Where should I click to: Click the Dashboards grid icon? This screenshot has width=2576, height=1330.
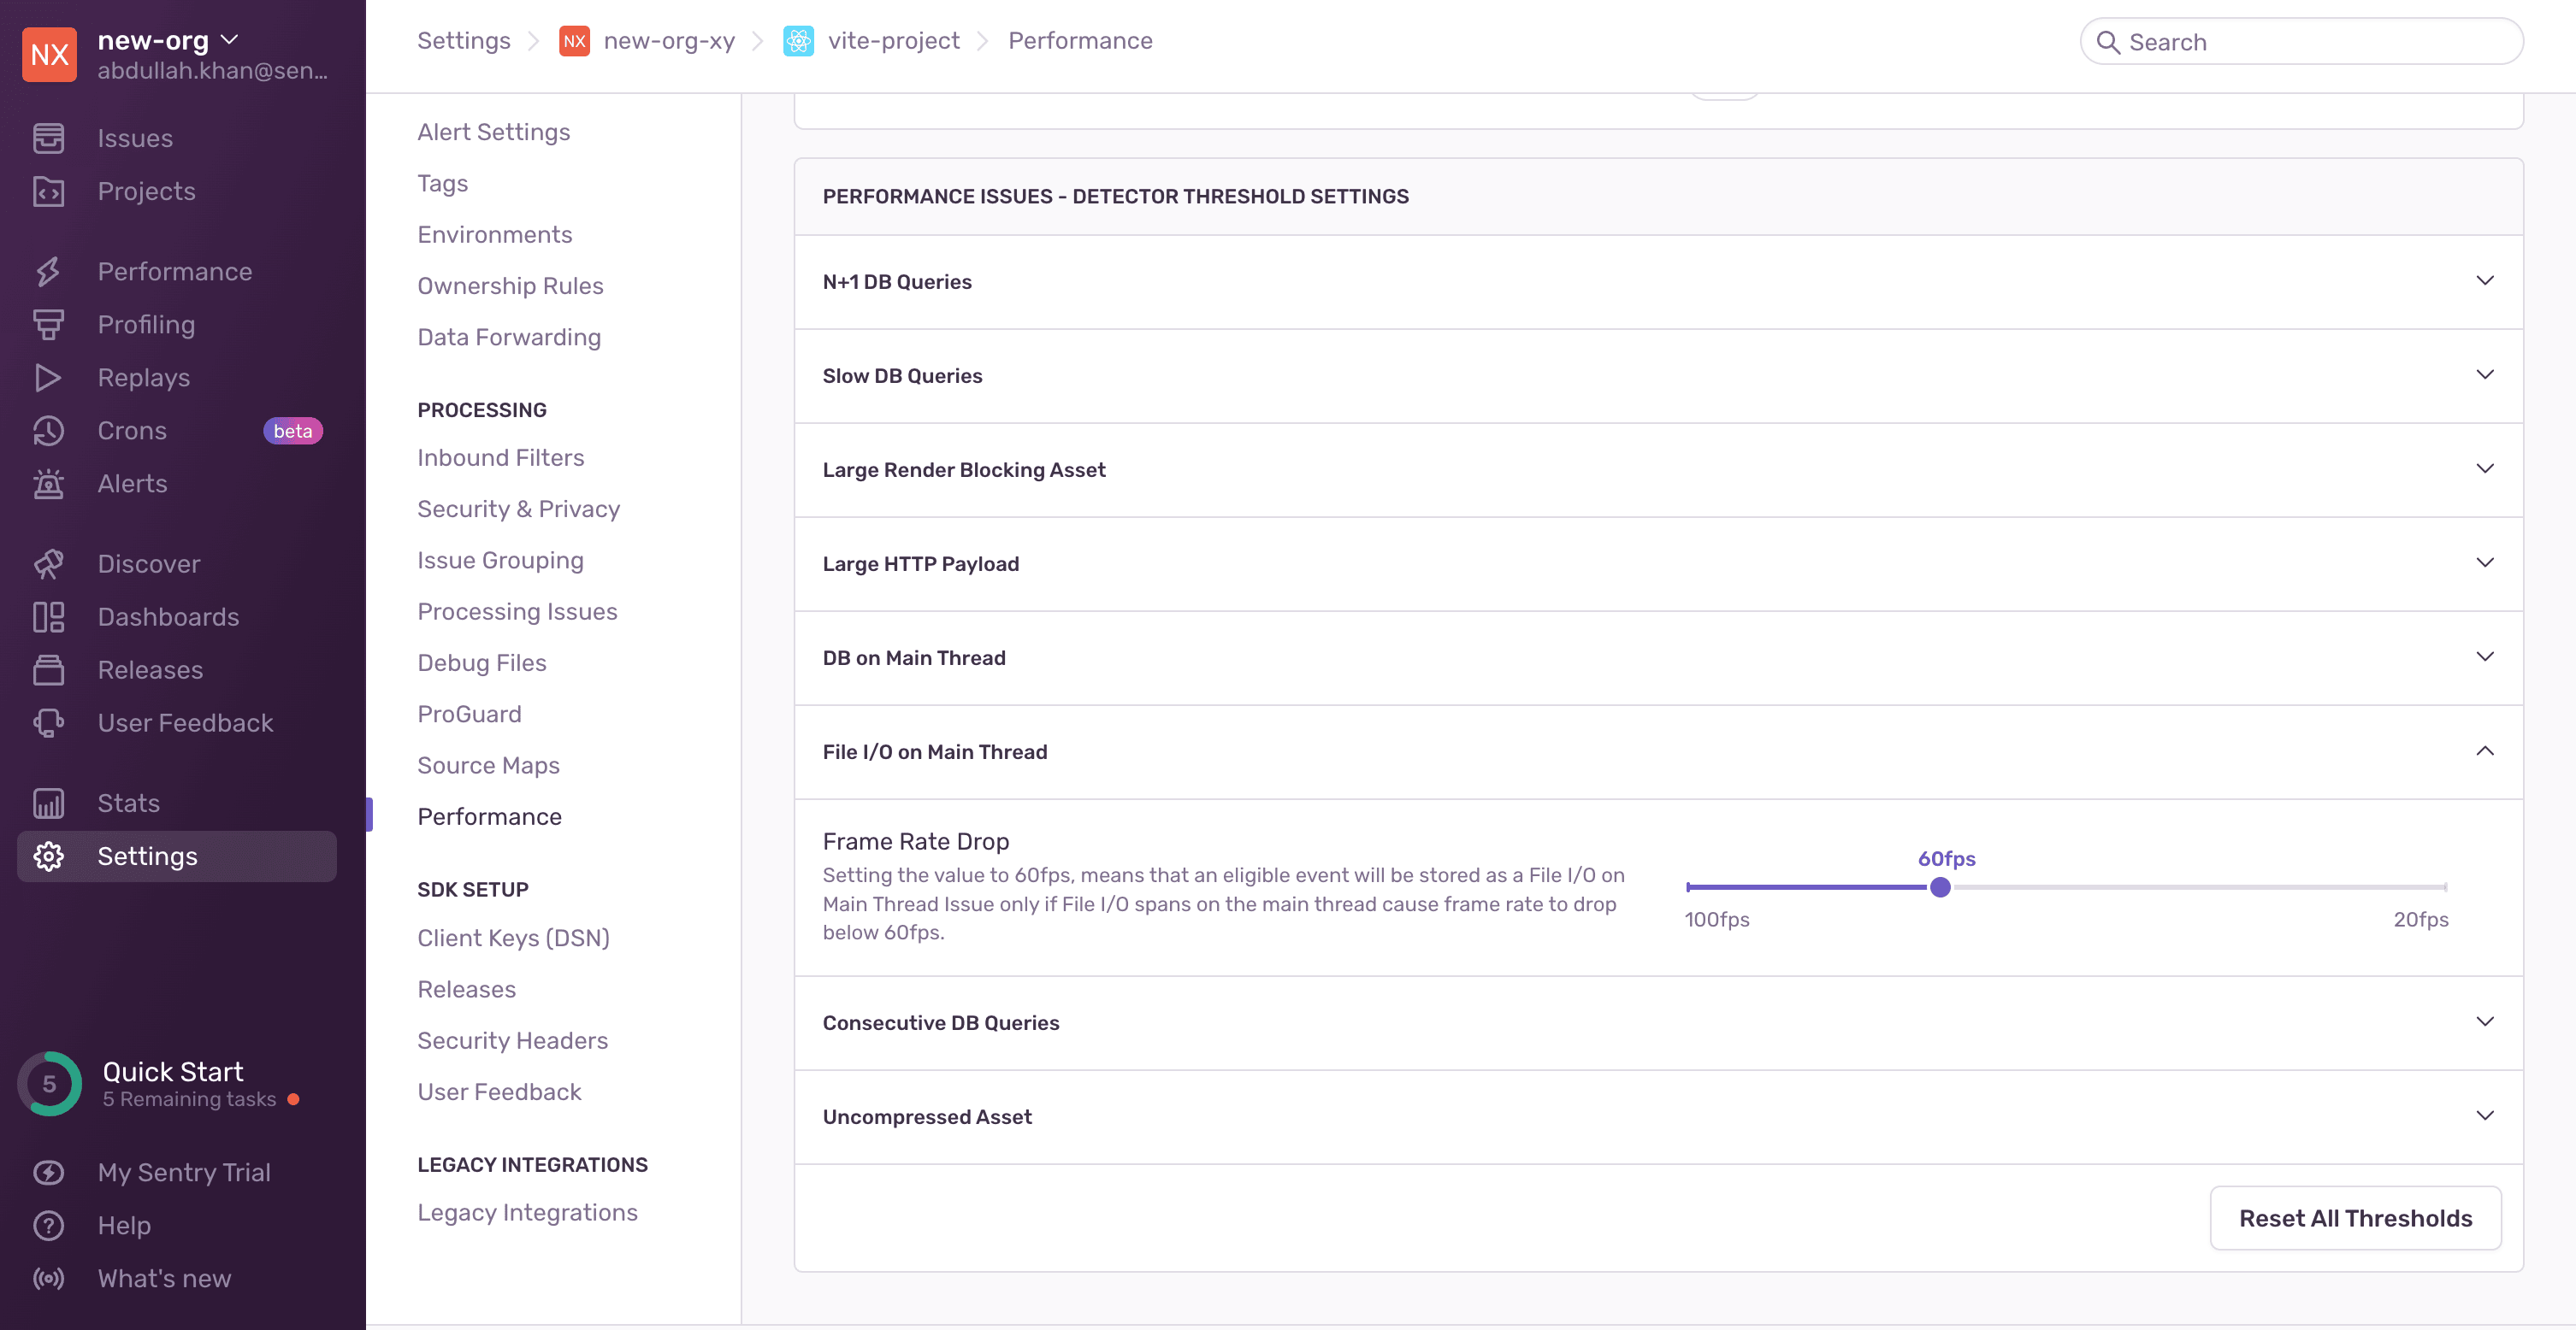pyautogui.click(x=48, y=616)
